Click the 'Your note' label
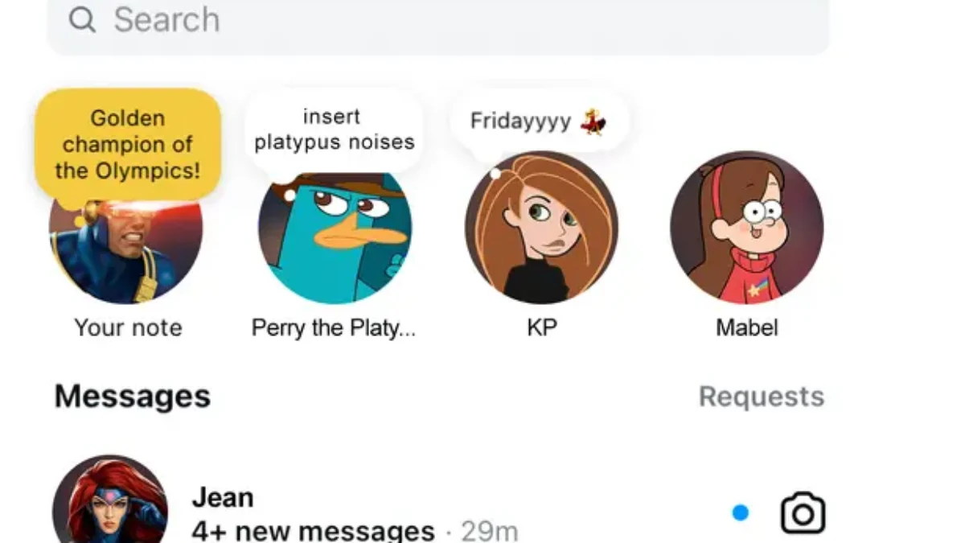 click(128, 328)
